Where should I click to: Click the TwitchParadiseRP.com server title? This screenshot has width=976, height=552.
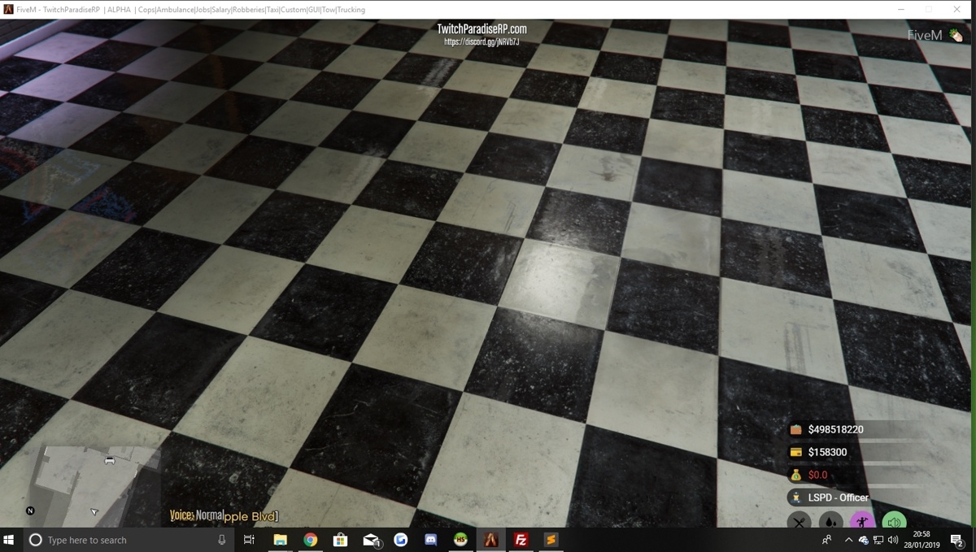coord(482,29)
